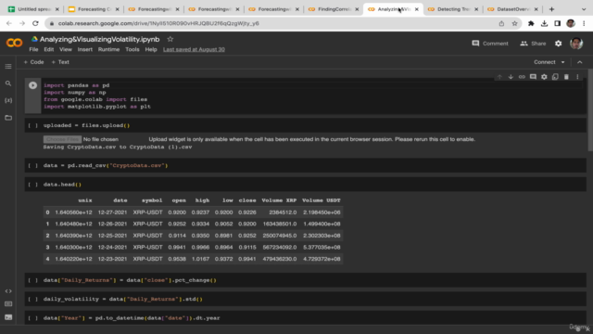Click the Connect runtime button
The height and width of the screenshot is (334, 593).
pyautogui.click(x=544, y=62)
